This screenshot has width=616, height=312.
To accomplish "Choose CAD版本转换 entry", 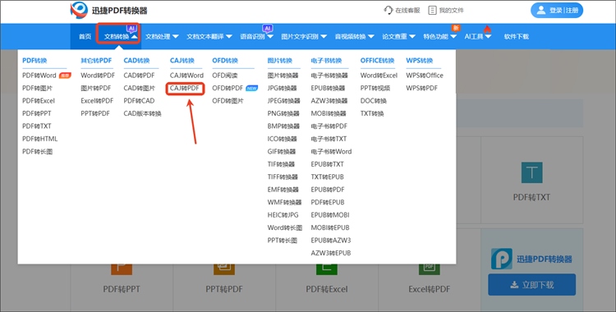I will [142, 113].
